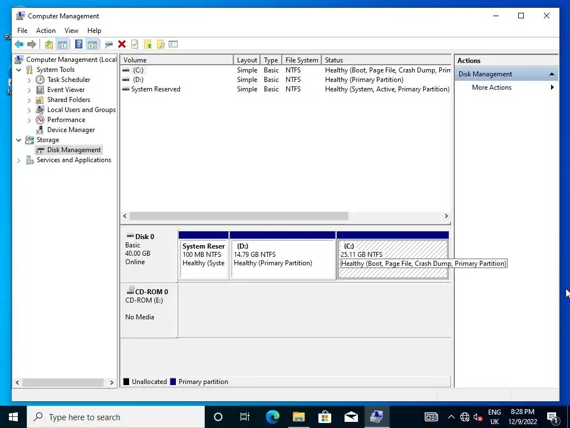Image resolution: width=570 pixels, height=428 pixels.
Task: Expand the Shared Folders node
Action: pyautogui.click(x=30, y=100)
